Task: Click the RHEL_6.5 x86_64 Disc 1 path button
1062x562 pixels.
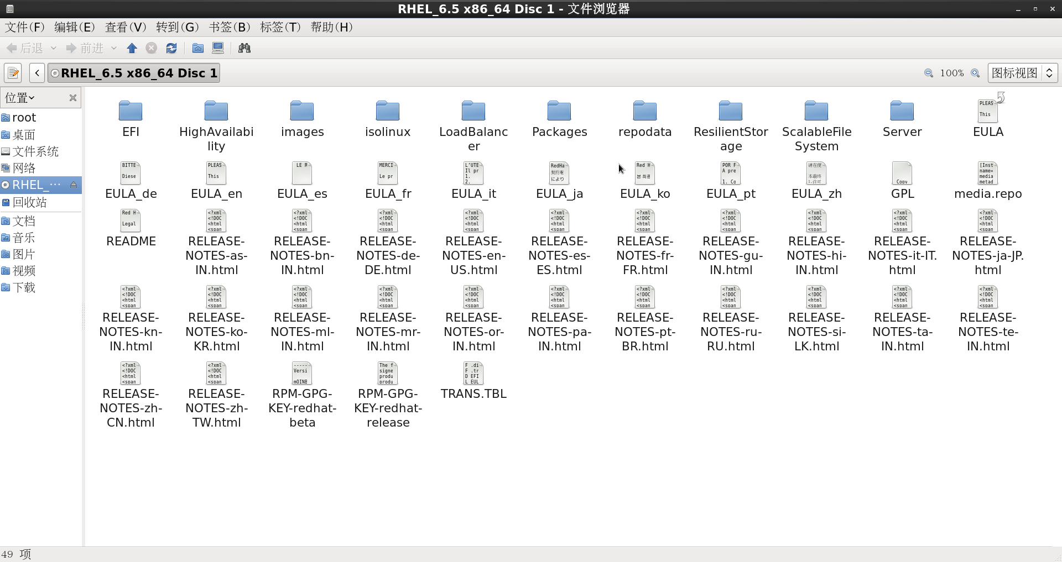Action: [134, 73]
